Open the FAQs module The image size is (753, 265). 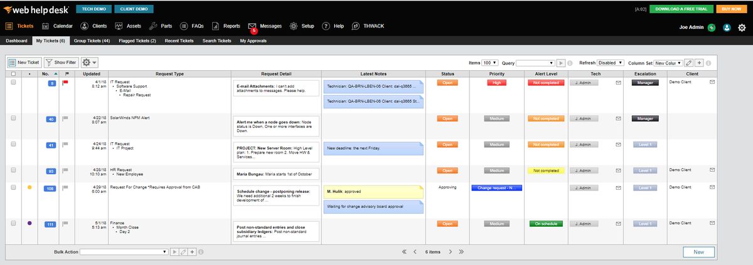coord(192,26)
